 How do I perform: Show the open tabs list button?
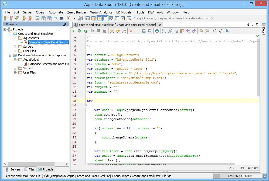click(x=257, y=25)
